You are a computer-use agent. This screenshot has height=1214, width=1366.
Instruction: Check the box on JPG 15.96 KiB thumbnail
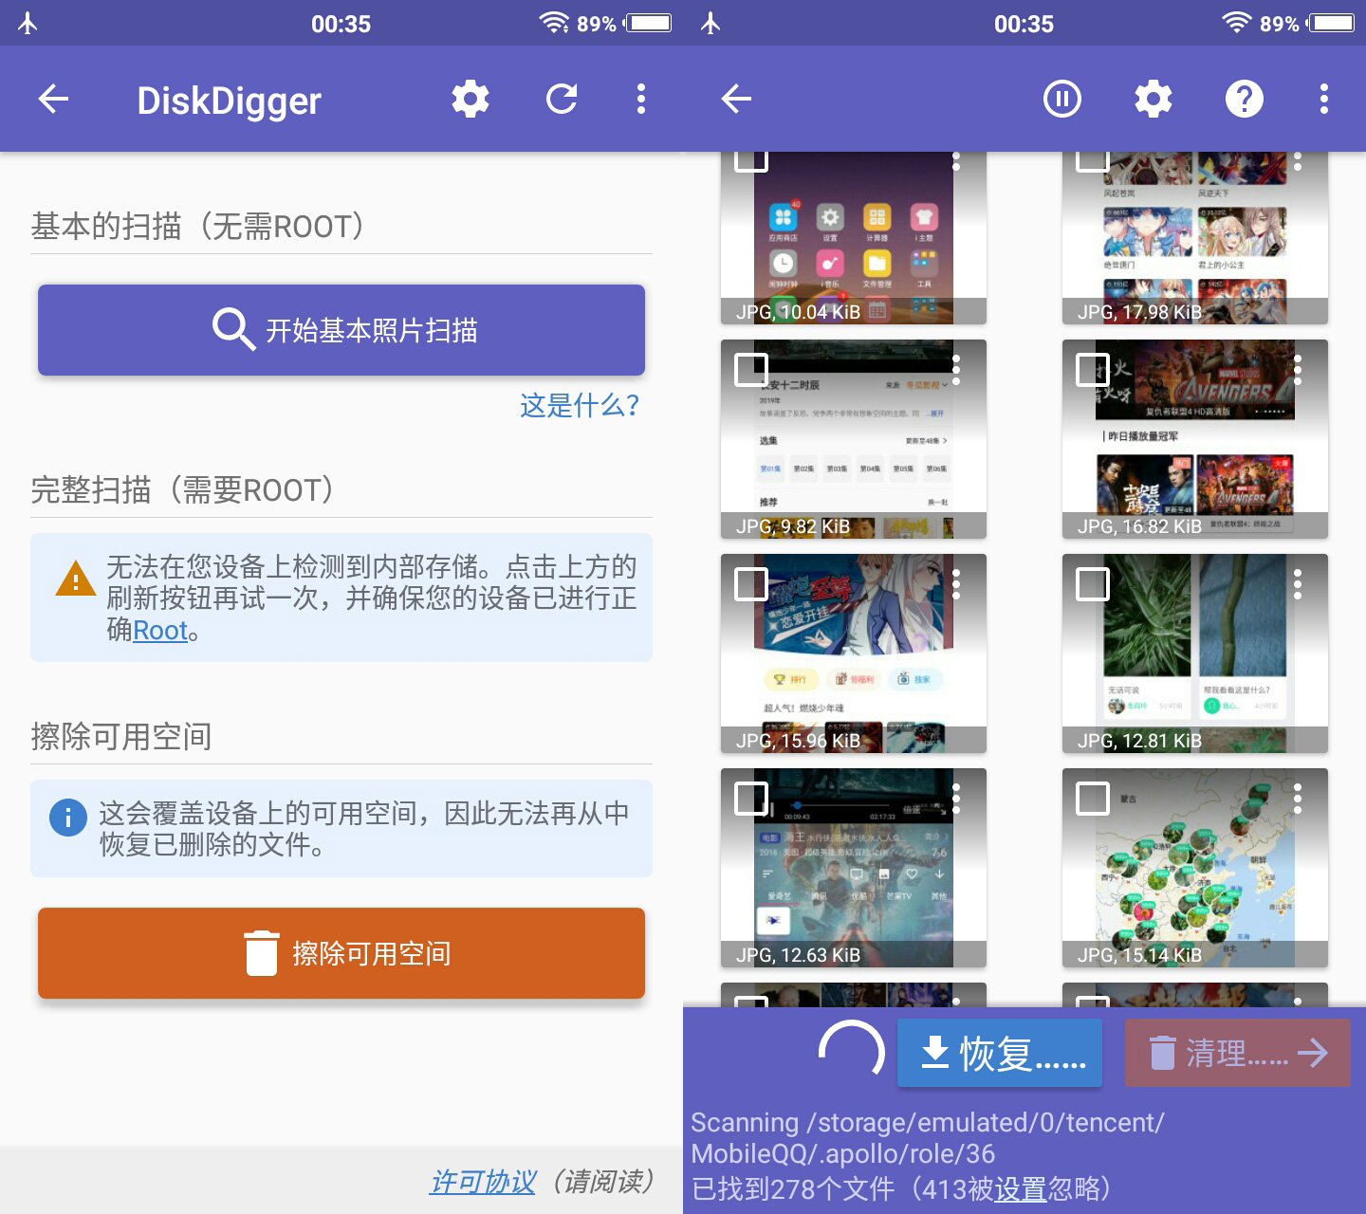point(751,584)
